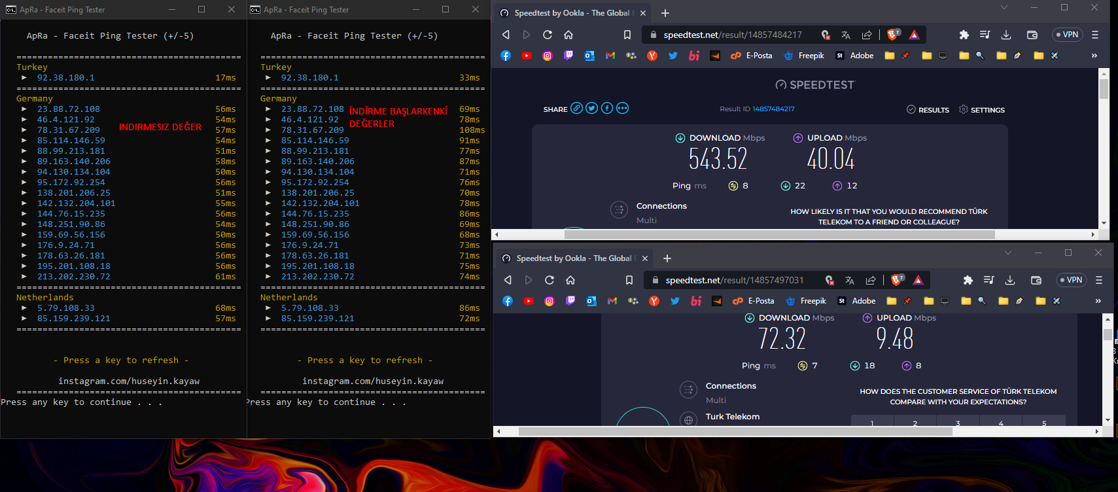Click 92.38.180.1 row in left console
The image size is (1118, 492).
129,78
